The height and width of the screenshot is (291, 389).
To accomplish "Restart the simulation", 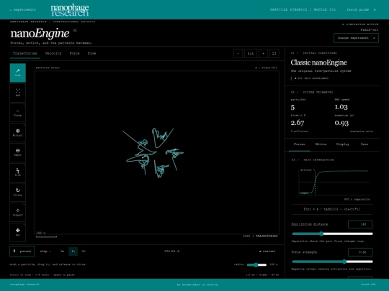I will coord(267,251).
